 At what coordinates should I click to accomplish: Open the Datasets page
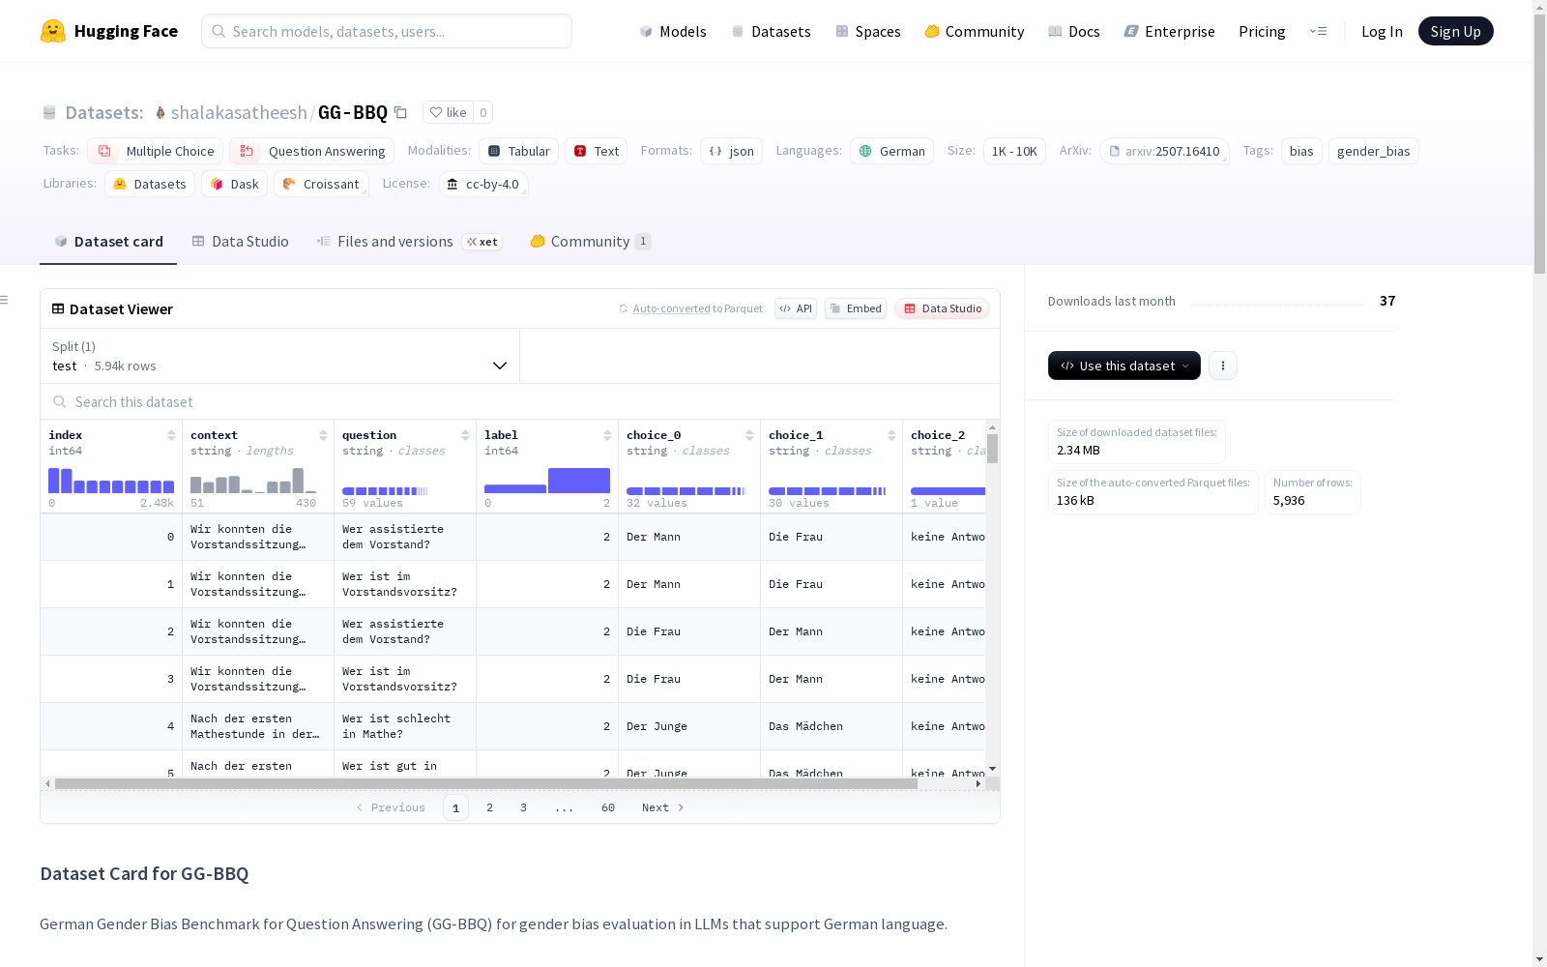[x=771, y=31]
